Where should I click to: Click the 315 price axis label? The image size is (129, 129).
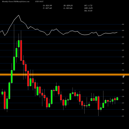click(x=123, y=103)
